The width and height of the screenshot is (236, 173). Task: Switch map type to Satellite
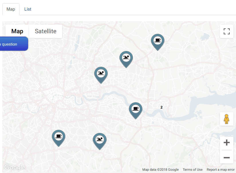(46, 31)
